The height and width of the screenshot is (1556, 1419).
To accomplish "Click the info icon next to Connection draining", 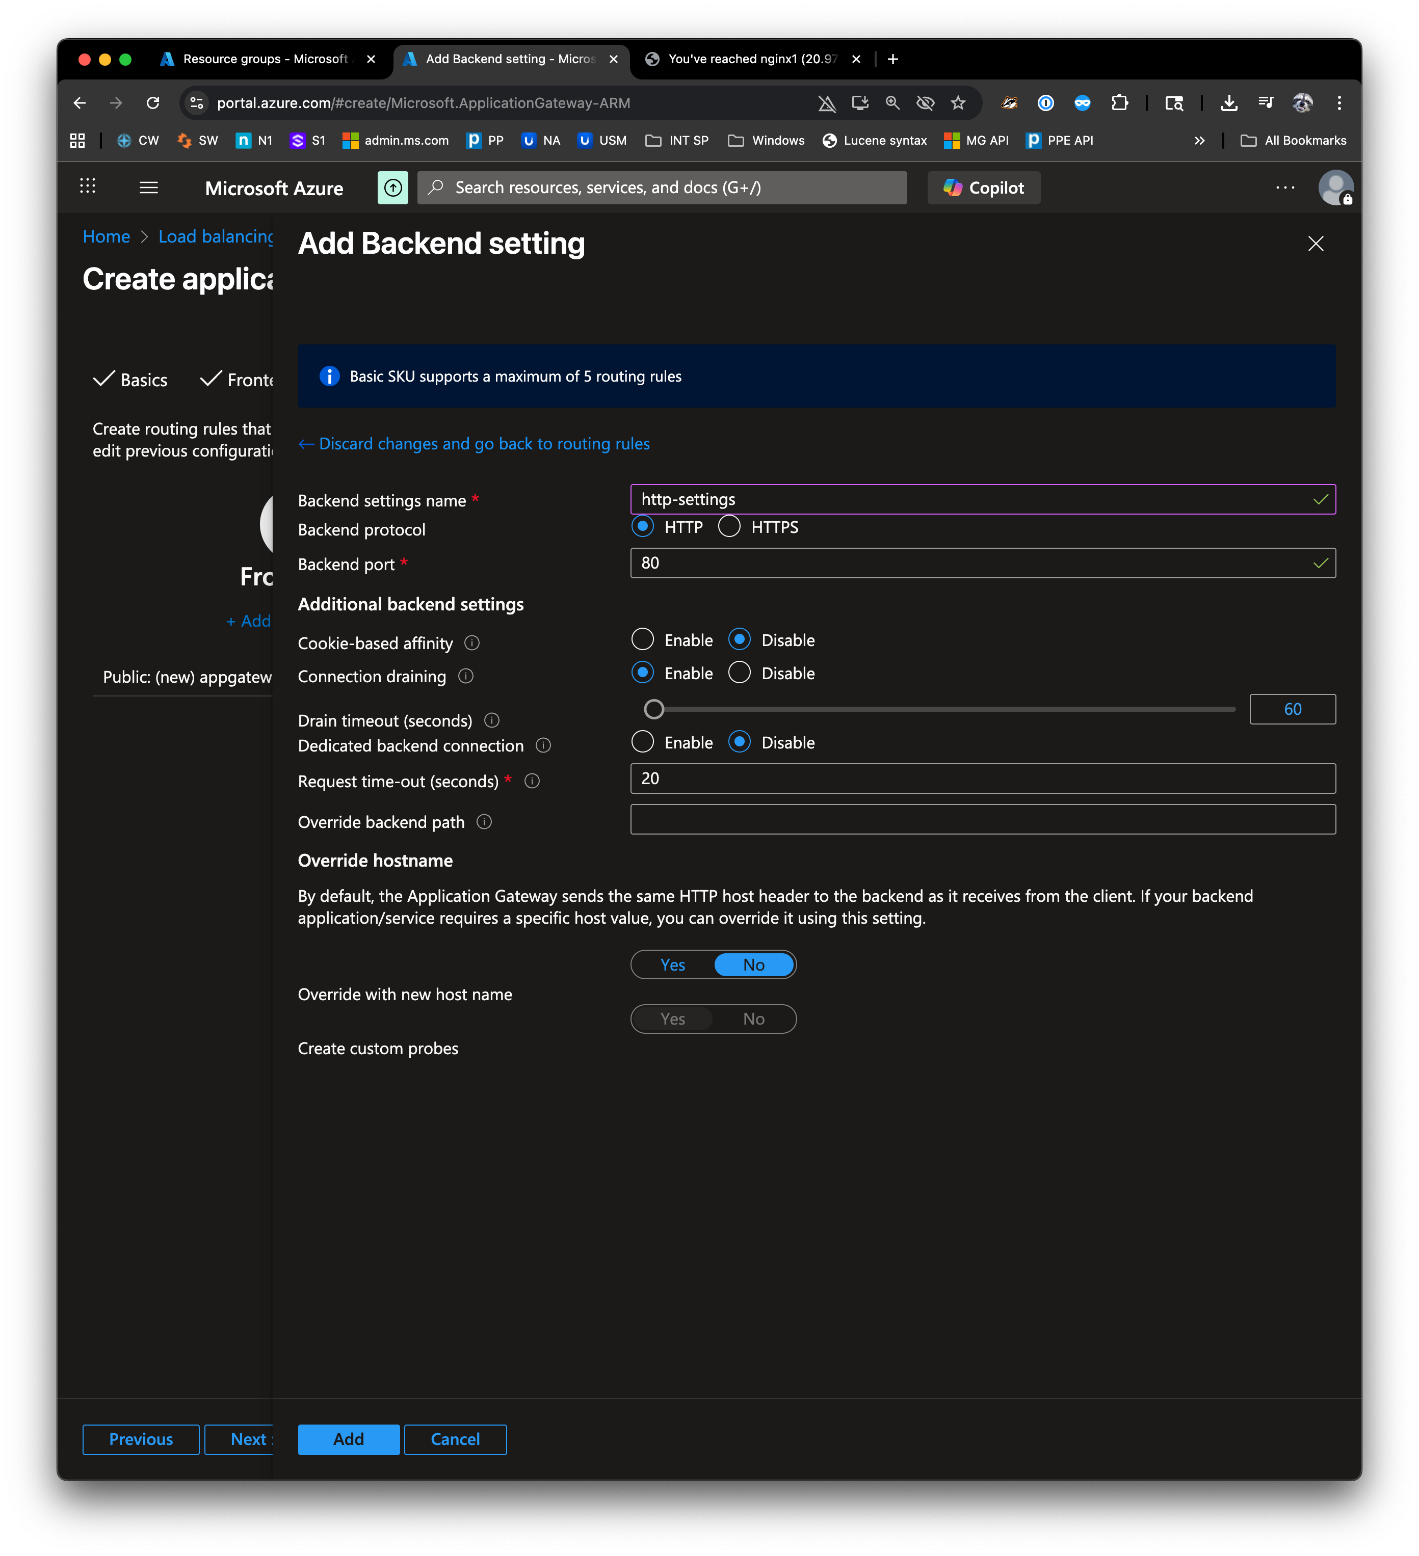I will (x=465, y=676).
